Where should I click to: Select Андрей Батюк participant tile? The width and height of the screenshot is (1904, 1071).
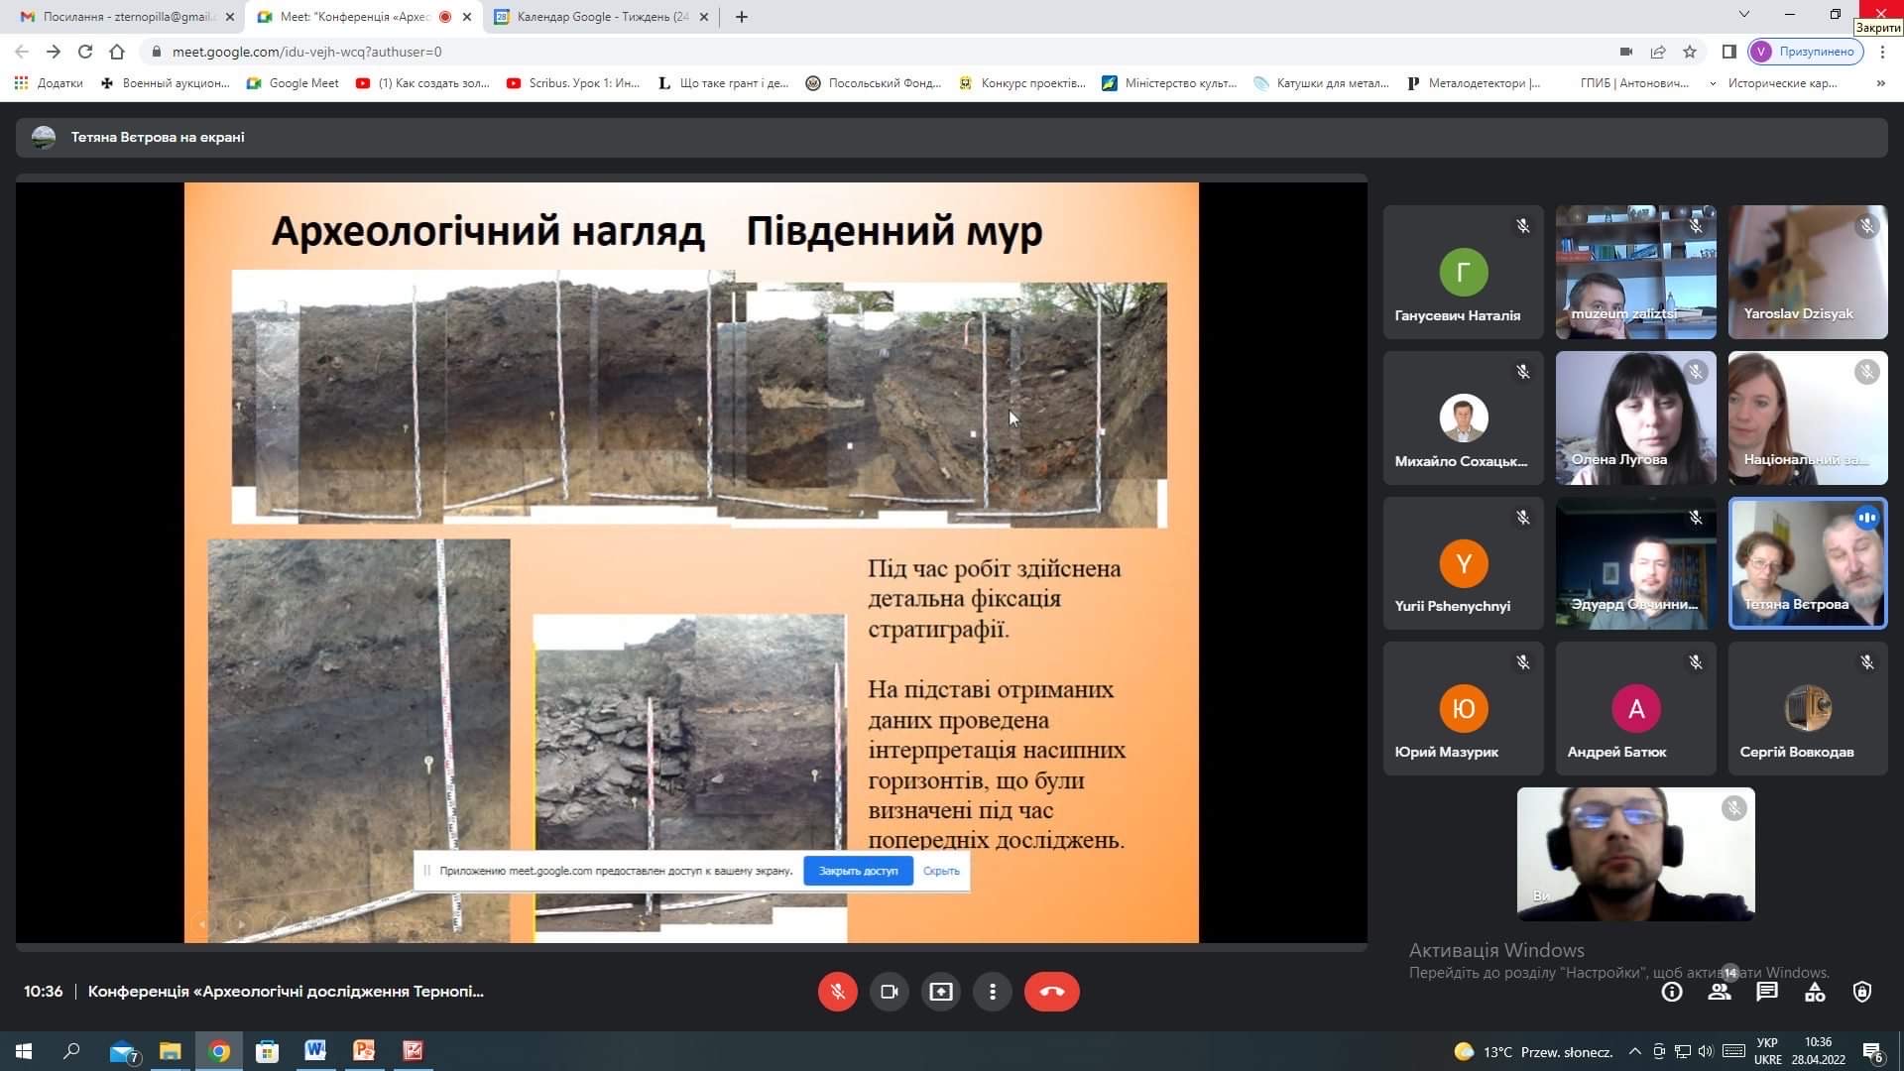pyautogui.click(x=1635, y=708)
